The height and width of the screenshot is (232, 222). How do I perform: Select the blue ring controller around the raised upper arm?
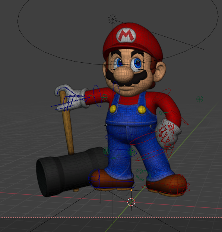[x=97, y=96]
